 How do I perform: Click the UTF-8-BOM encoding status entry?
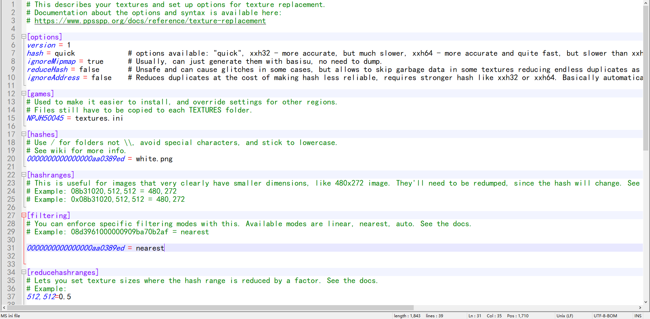point(605,316)
